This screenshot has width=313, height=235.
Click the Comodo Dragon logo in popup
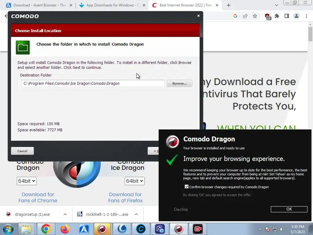click(x=172, y=142)
